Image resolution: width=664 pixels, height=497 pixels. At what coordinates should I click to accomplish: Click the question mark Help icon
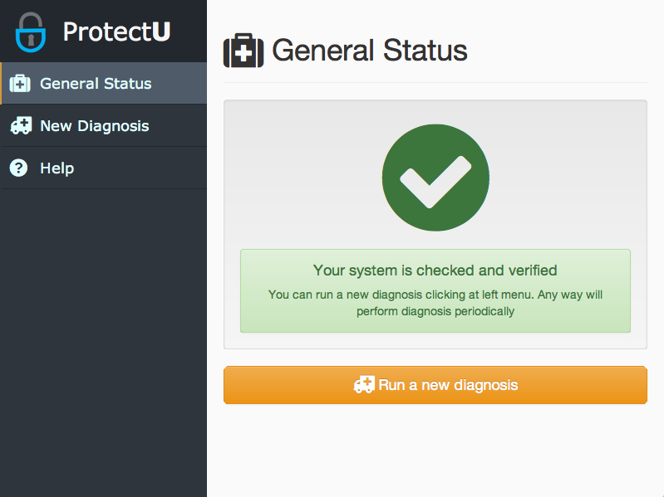click(x=18, y=168)
